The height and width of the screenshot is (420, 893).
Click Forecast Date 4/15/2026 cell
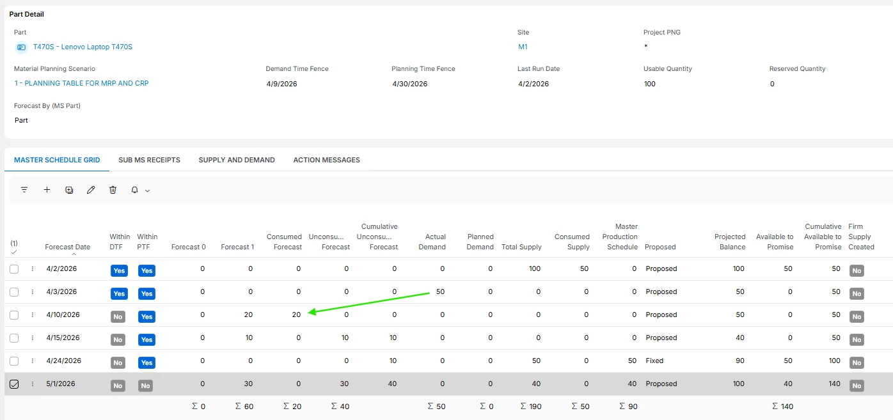[63, 338]
